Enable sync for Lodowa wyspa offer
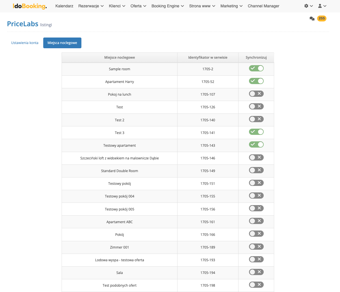This screenshot has width=340, height=292. point(256,259)
